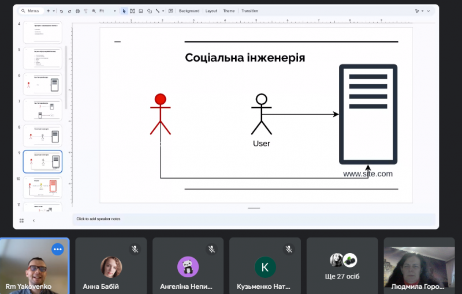Image resolution: width=462 pixels, height=294 pixels.
Task: Click the new slide plus button
Action: click(x=49, y=11)
